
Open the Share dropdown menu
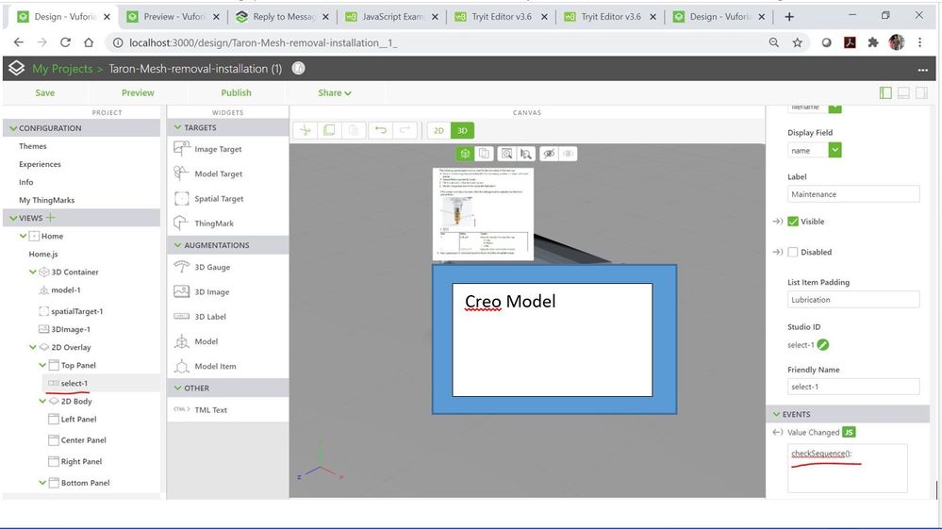[335, 92]
